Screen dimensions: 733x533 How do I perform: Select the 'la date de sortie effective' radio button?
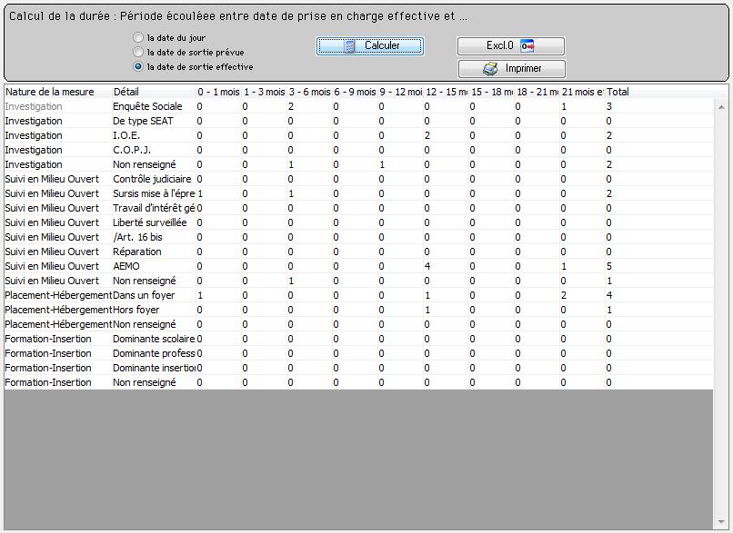pyautogui.click(x=138, y=66)
